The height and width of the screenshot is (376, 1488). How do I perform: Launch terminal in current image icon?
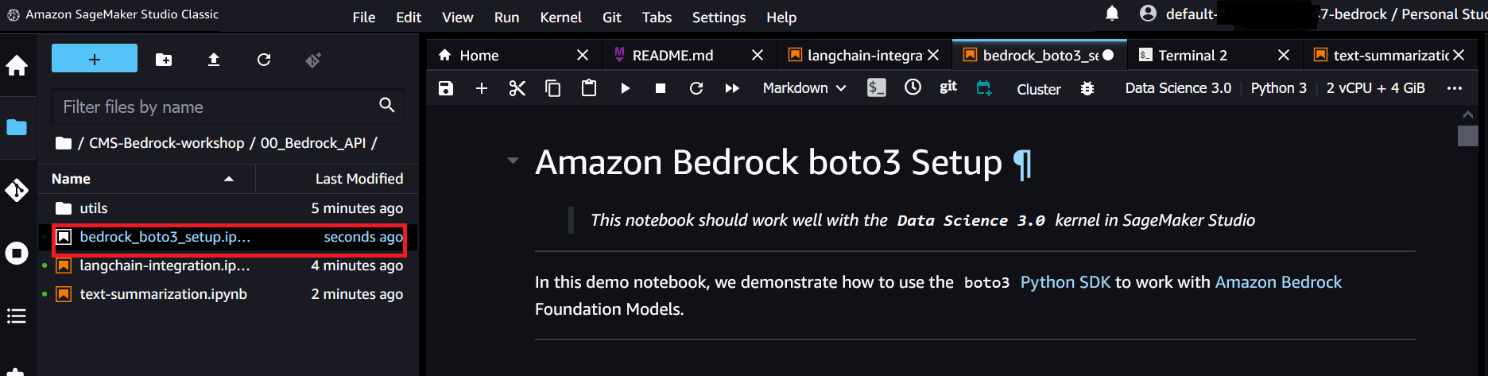[877, 88]
